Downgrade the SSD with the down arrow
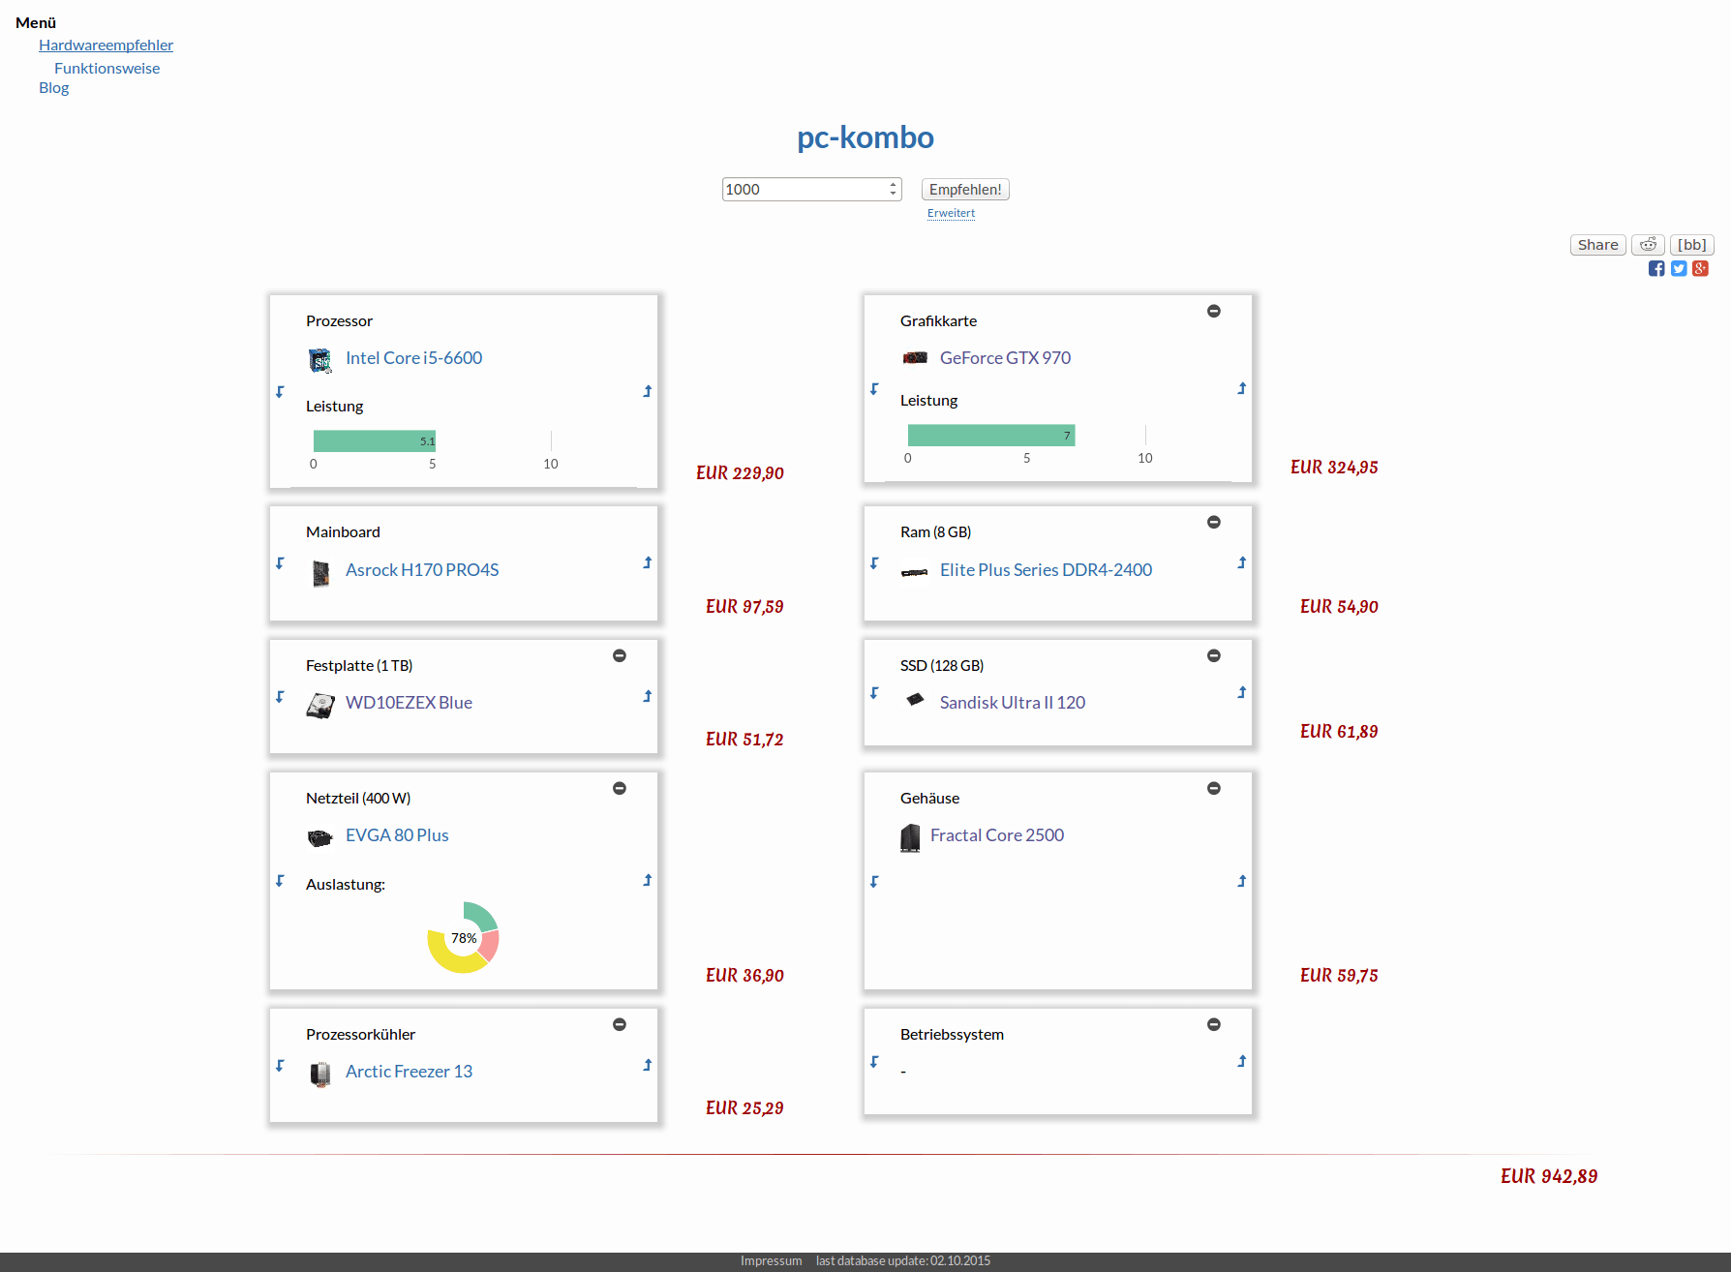Image resolution: width=1731 pixels, height=1272 pixels. coord(874,693)
